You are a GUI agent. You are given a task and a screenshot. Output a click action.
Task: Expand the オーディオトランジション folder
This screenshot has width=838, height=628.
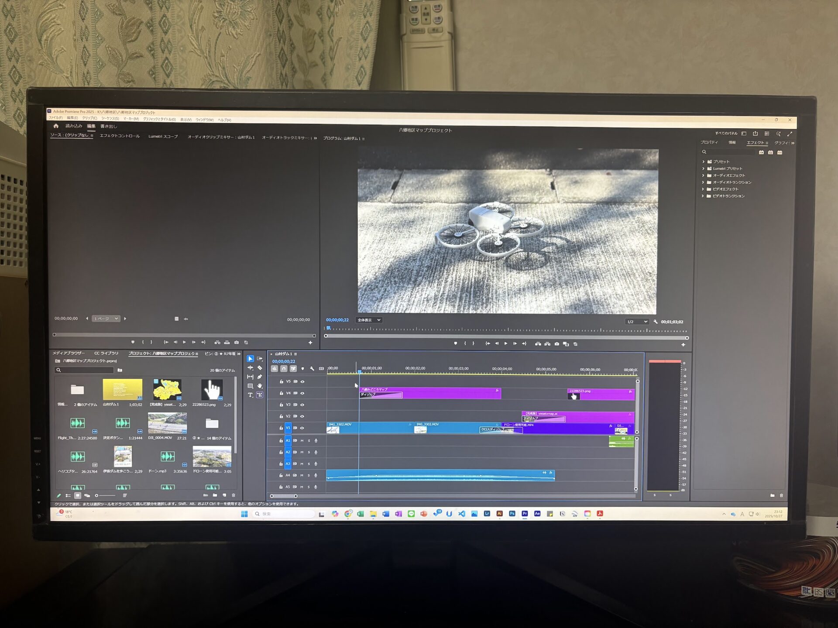coord(703,182)
